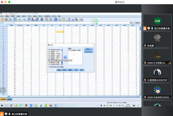Print using the SPSS printer icon
This screenshot has height=116, width=173.
click(x=10, y=20)
